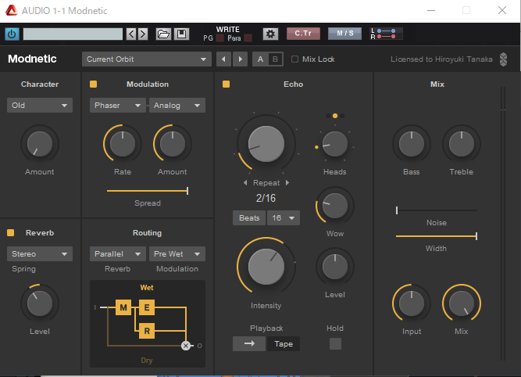Image resolution: width=521 pixels, height=377 pixels.
Task: Switch to B comparison state
Action: click(x=276, y=59)
